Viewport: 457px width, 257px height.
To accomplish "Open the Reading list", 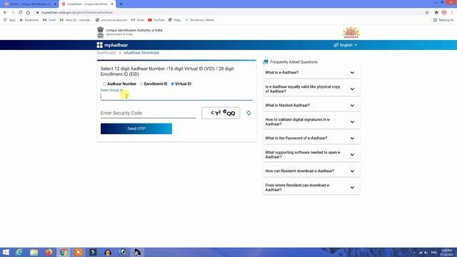I will point(443,20).
